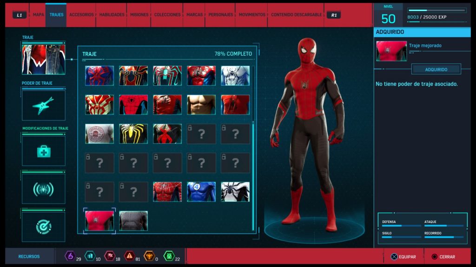
Task: Click the red crime token with 81
Action: point(129,256)
